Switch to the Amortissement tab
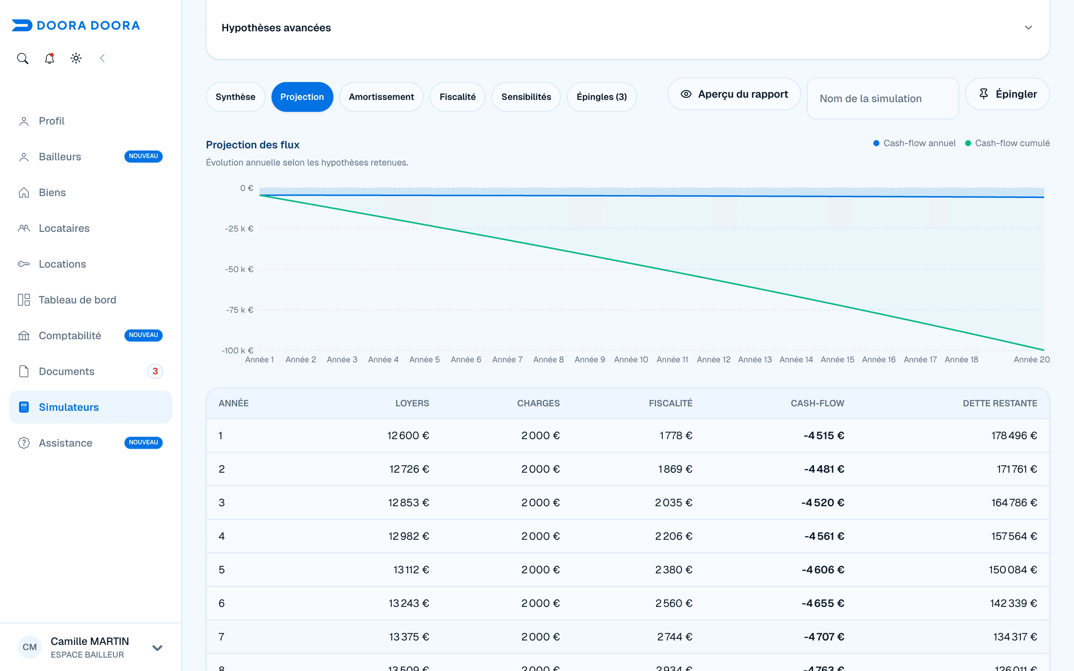 [381, 97]
